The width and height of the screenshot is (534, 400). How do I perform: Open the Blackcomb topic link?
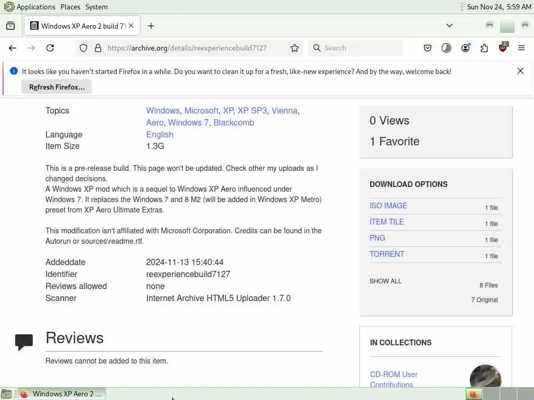tap(234, 122)
